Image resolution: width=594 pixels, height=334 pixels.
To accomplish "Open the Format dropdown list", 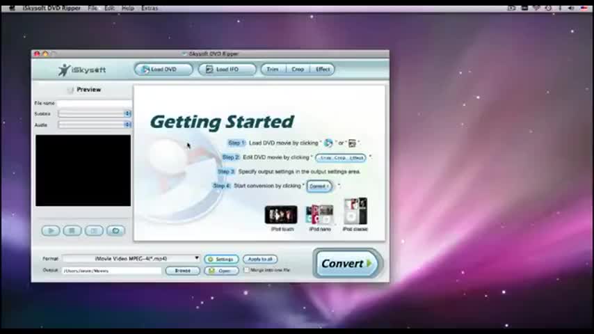I will point(131,259).
